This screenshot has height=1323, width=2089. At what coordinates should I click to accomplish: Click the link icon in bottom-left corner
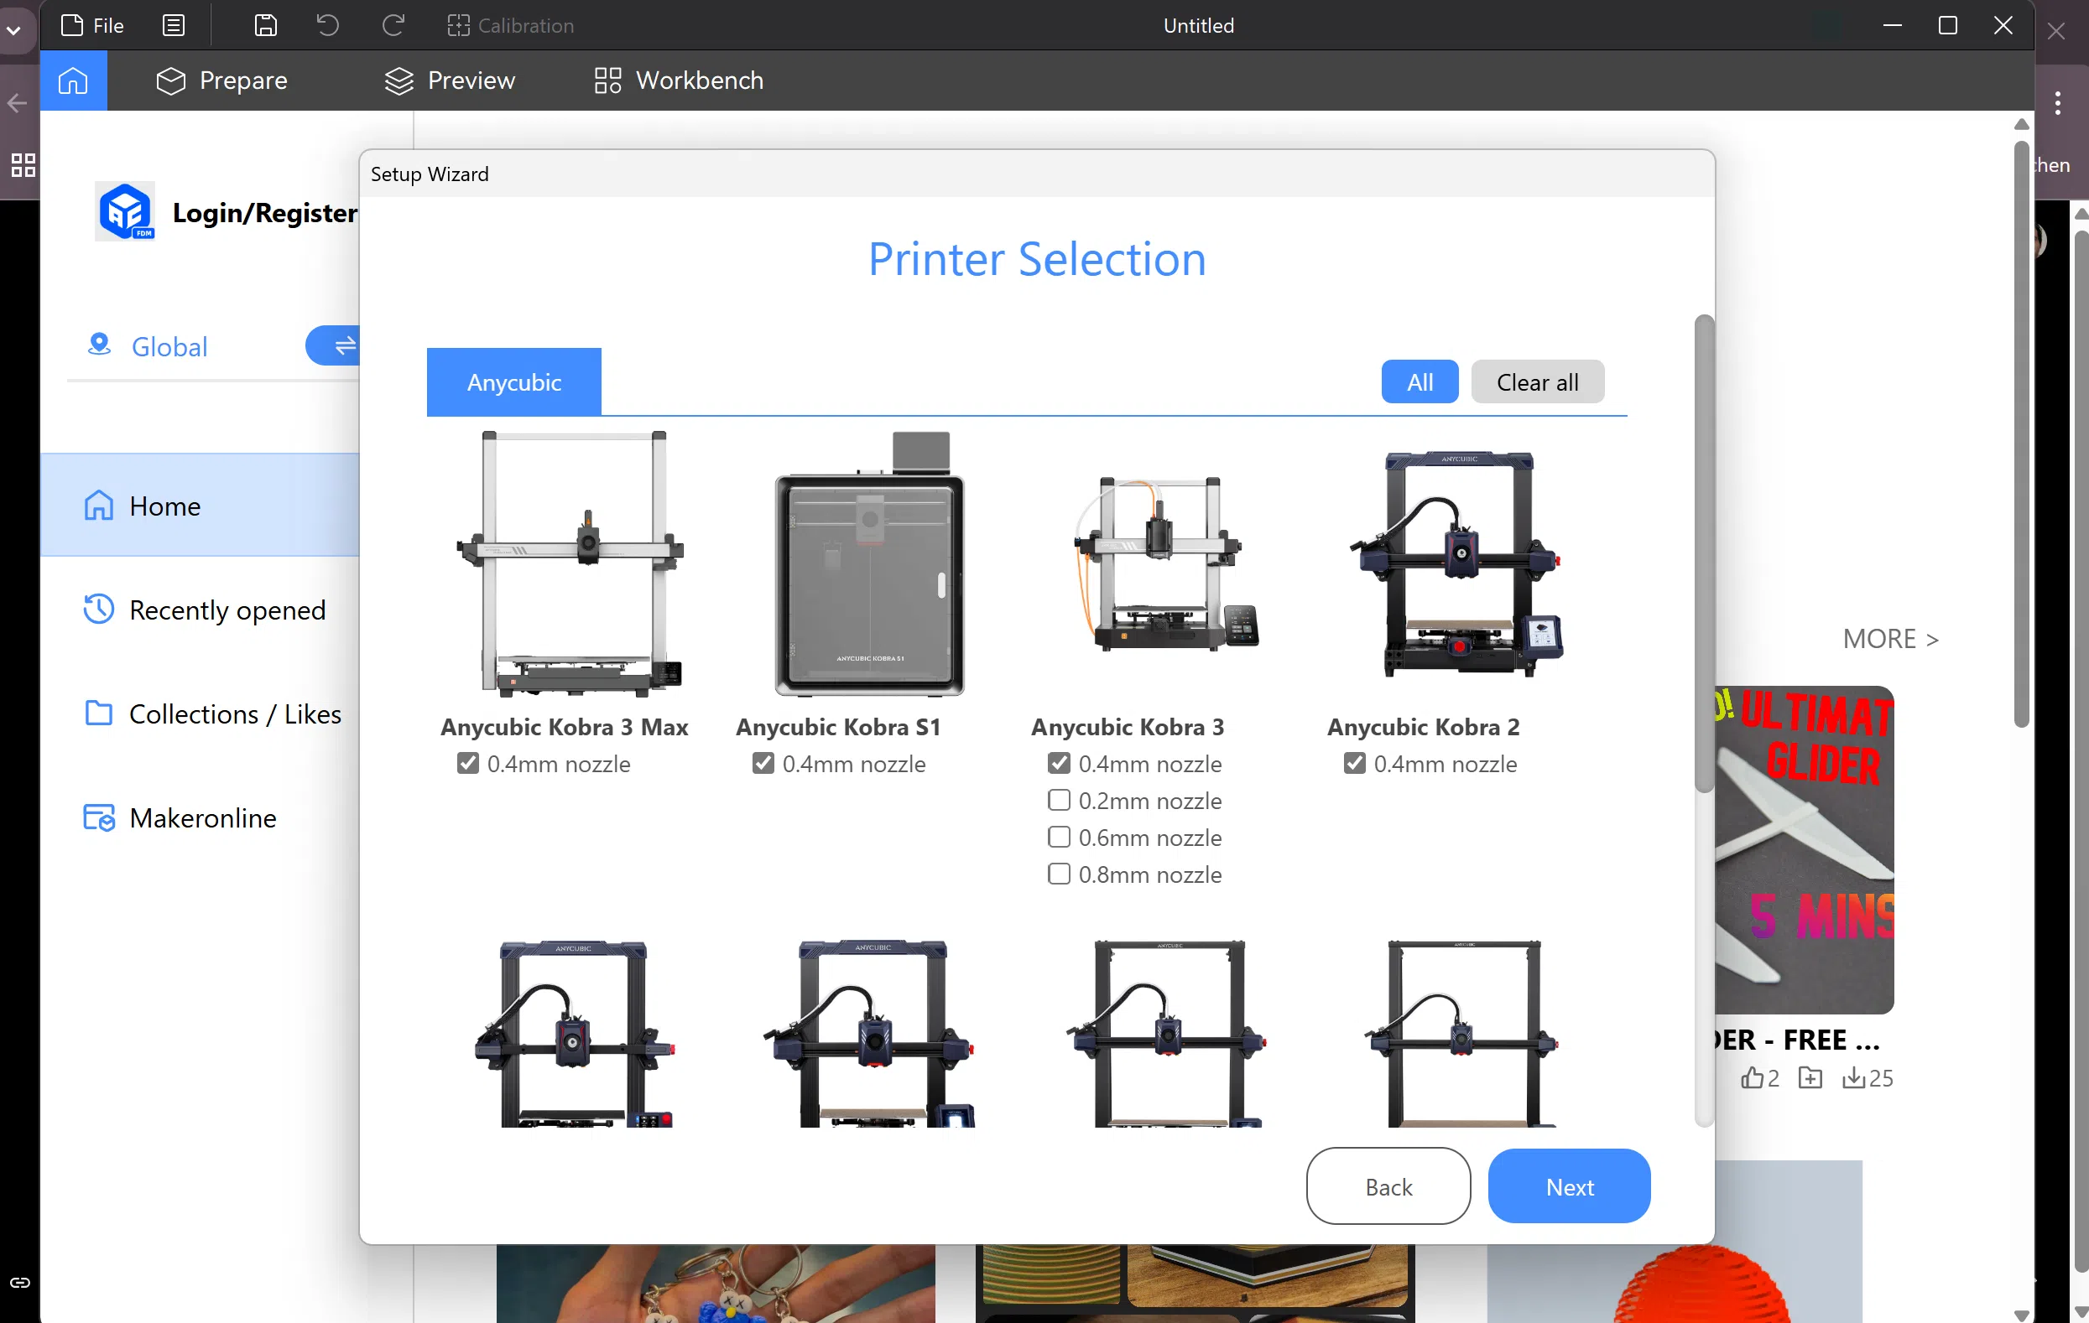[20, 1282]
